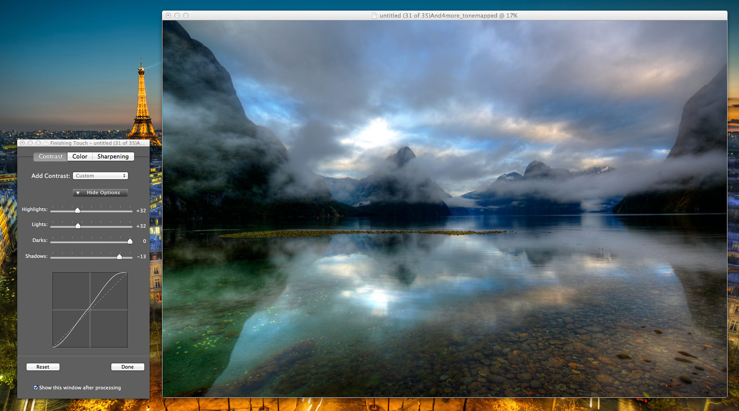Collapse the panel with Hide Options

pyautogui.click(x=100, y=193)
